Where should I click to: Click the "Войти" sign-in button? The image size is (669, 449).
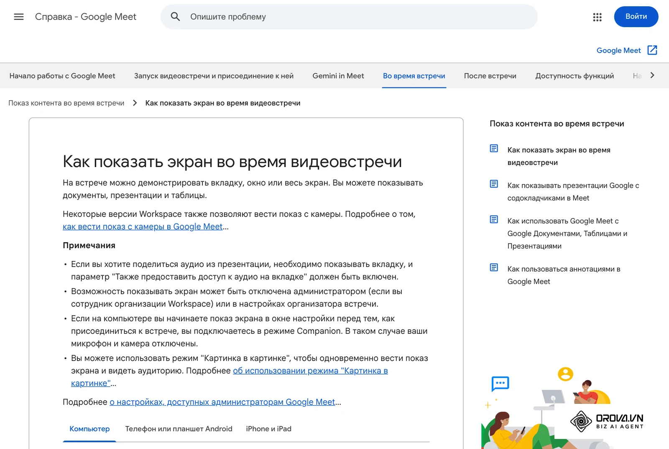click(x=636, y=17)
